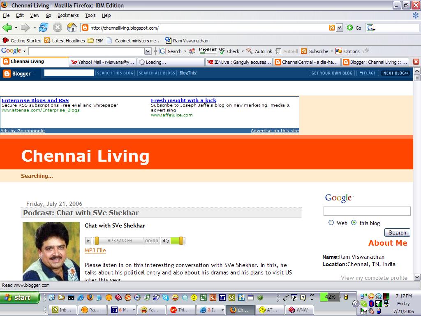The image size is (421, 316).
Task: Click the grey Forward arrow button
Action: pyautogui.click(x=25, y=28)
